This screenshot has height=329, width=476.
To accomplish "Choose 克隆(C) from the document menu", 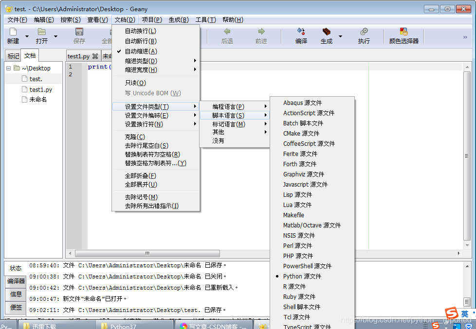I will (x=156, y=137).
